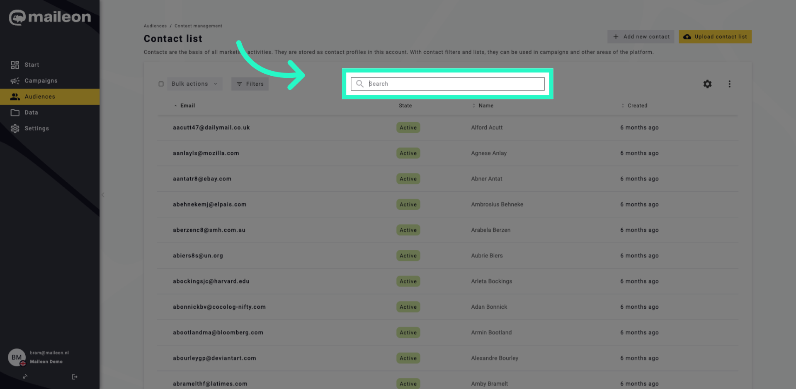Open the Maileon logo in the sidebar
The height and width of the screenshot is (389, 796).
click(x=50, y=17)
